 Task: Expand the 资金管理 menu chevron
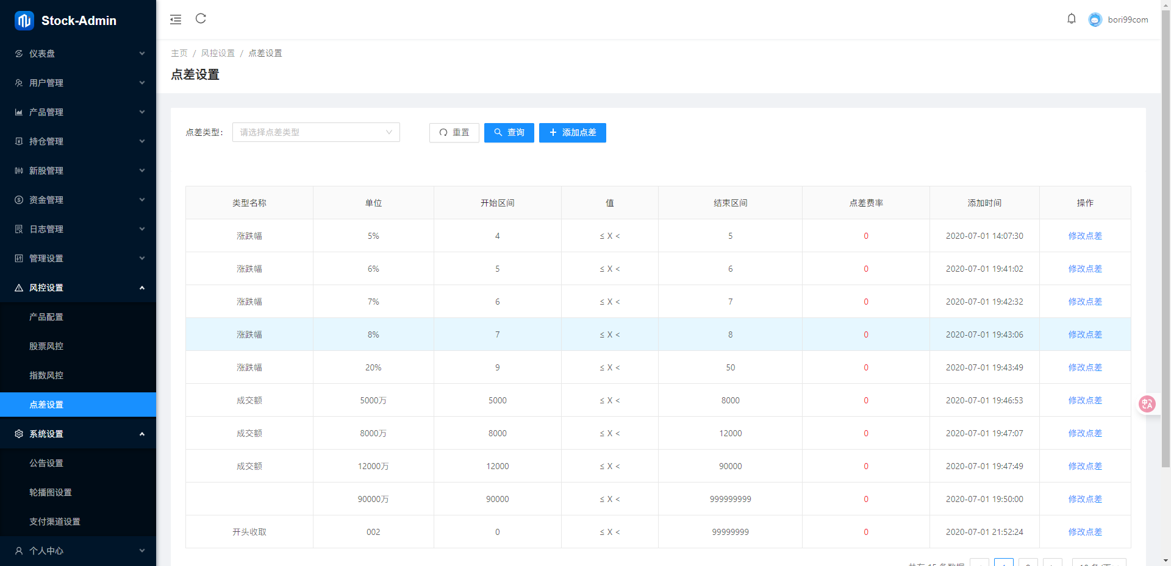(142, 200)
